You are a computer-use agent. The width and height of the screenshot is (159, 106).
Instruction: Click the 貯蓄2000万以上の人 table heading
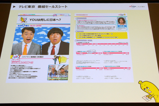[x=112, y=66]
